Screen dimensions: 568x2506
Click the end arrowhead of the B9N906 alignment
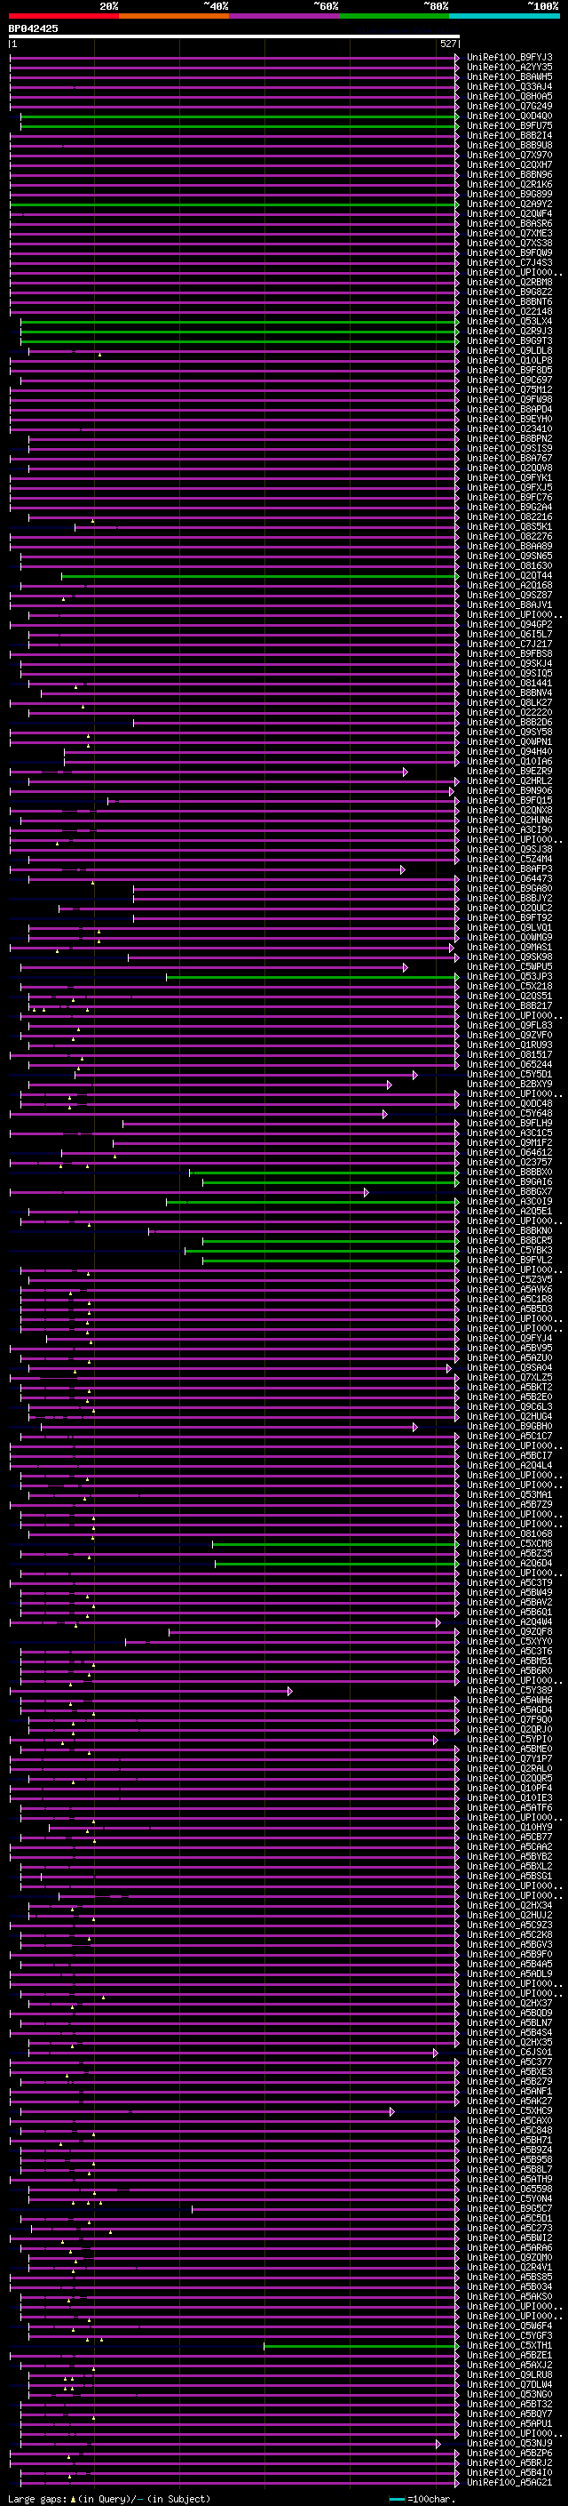pos(452,791)
